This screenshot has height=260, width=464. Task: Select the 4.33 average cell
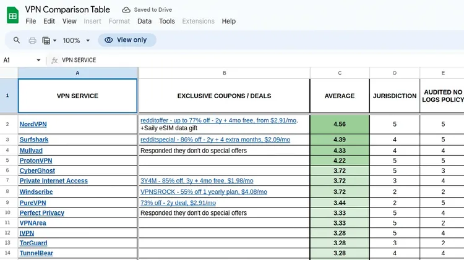pos(340,151)
